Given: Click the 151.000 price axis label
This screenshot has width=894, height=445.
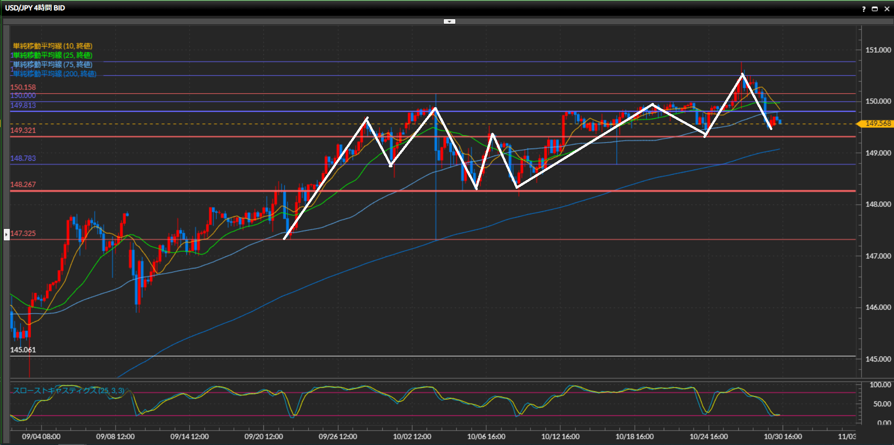Looking at the screenshot, I should [878, 50].
